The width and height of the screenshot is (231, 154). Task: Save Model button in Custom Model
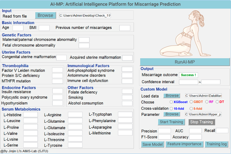click(152, 144)
